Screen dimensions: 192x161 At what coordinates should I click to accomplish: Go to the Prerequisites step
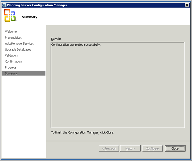pos(13,38)
